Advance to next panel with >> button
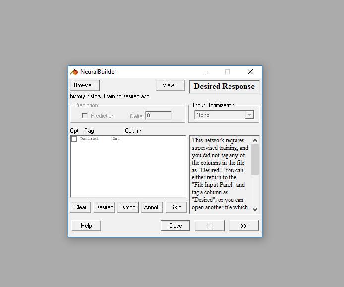 244,226
